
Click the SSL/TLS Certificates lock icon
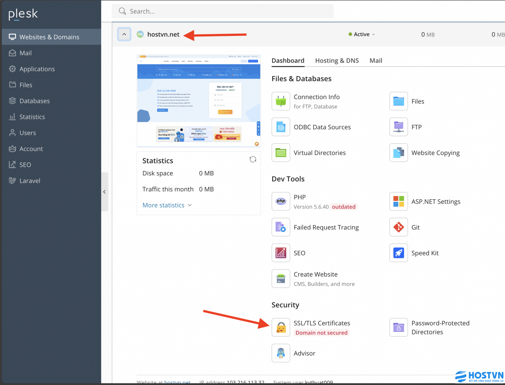coord(281,327)
